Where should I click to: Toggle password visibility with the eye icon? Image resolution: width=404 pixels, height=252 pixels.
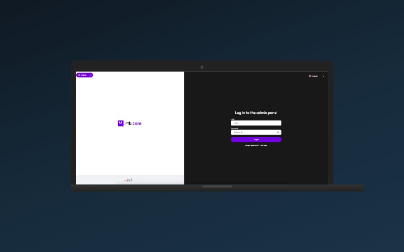278,133
